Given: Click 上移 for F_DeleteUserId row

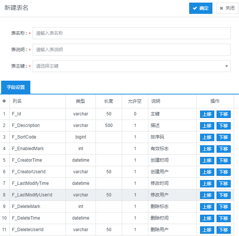Looking at the screenshot, I should (x=207, y=230).
